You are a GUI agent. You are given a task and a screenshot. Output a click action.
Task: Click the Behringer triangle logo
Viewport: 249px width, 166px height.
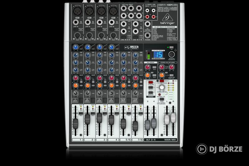click(167, 17)
